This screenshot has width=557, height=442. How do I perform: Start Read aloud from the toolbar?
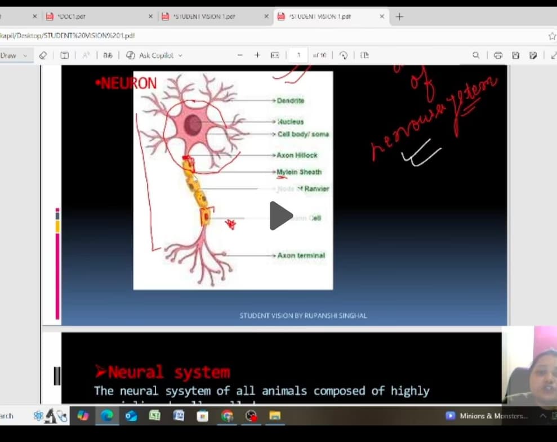click(x=86, y=55)
